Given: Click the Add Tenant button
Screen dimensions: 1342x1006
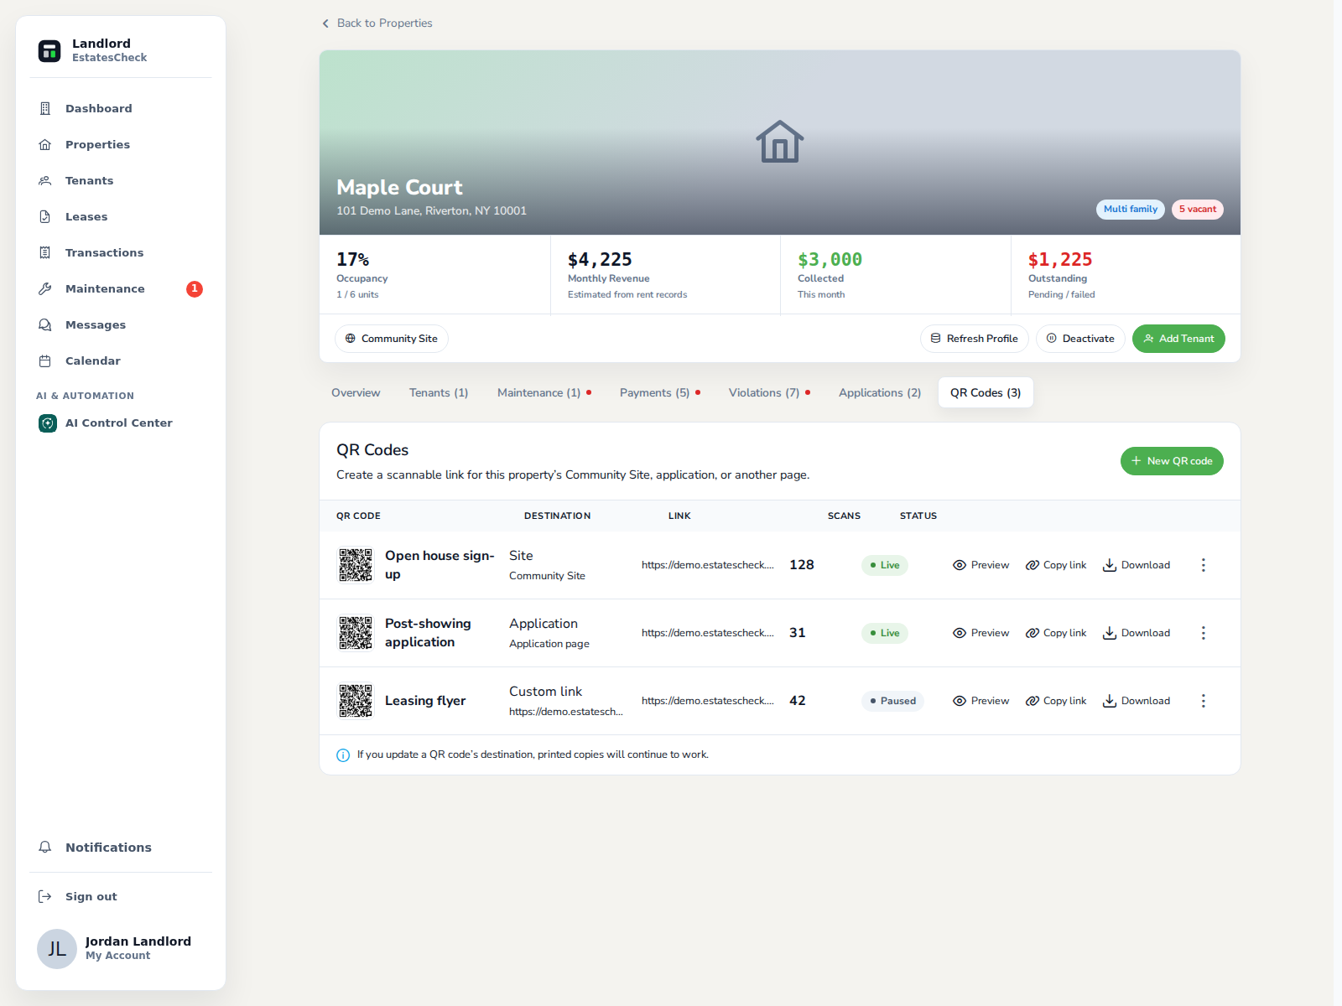Looking at the screenshot, I should tap(1178, 339).
